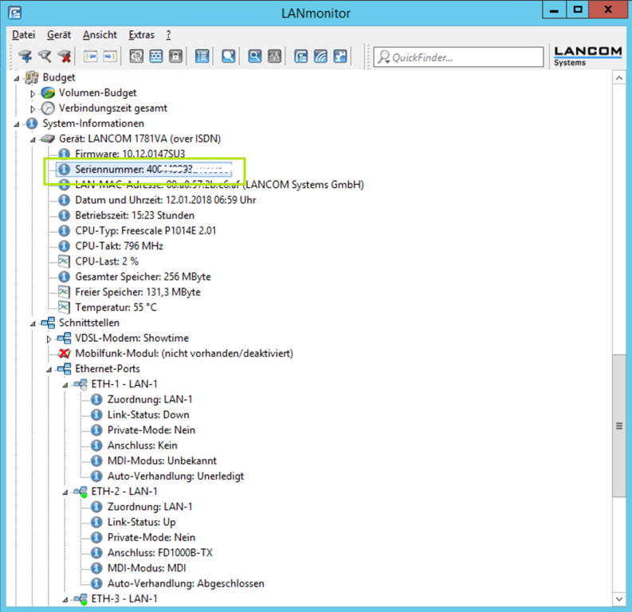Expand the Volumen-Budget node
This screenshot has height=612, width=632.
[x=33, y=93]
